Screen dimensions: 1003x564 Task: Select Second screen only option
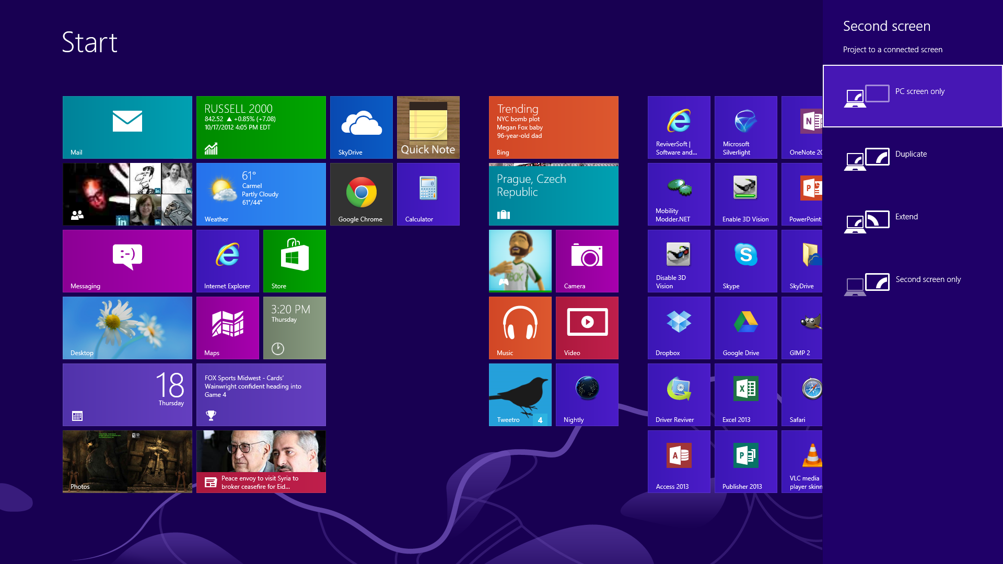(x=913, y=284)
